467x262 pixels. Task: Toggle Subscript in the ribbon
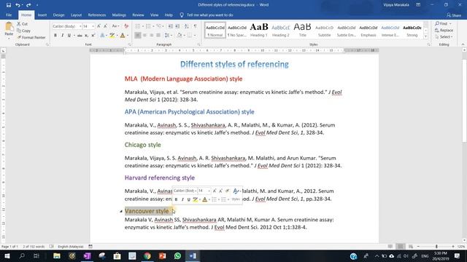86,36
